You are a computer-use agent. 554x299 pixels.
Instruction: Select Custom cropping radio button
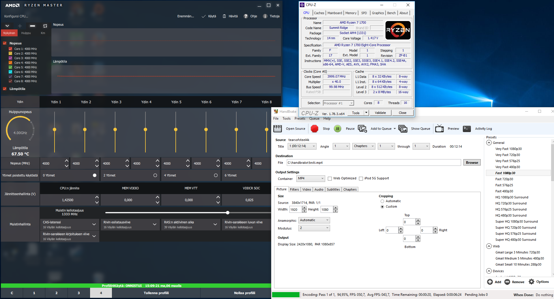point(382,207)
